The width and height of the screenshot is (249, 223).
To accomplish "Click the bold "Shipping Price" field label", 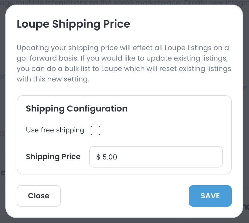I will point(53,157).
